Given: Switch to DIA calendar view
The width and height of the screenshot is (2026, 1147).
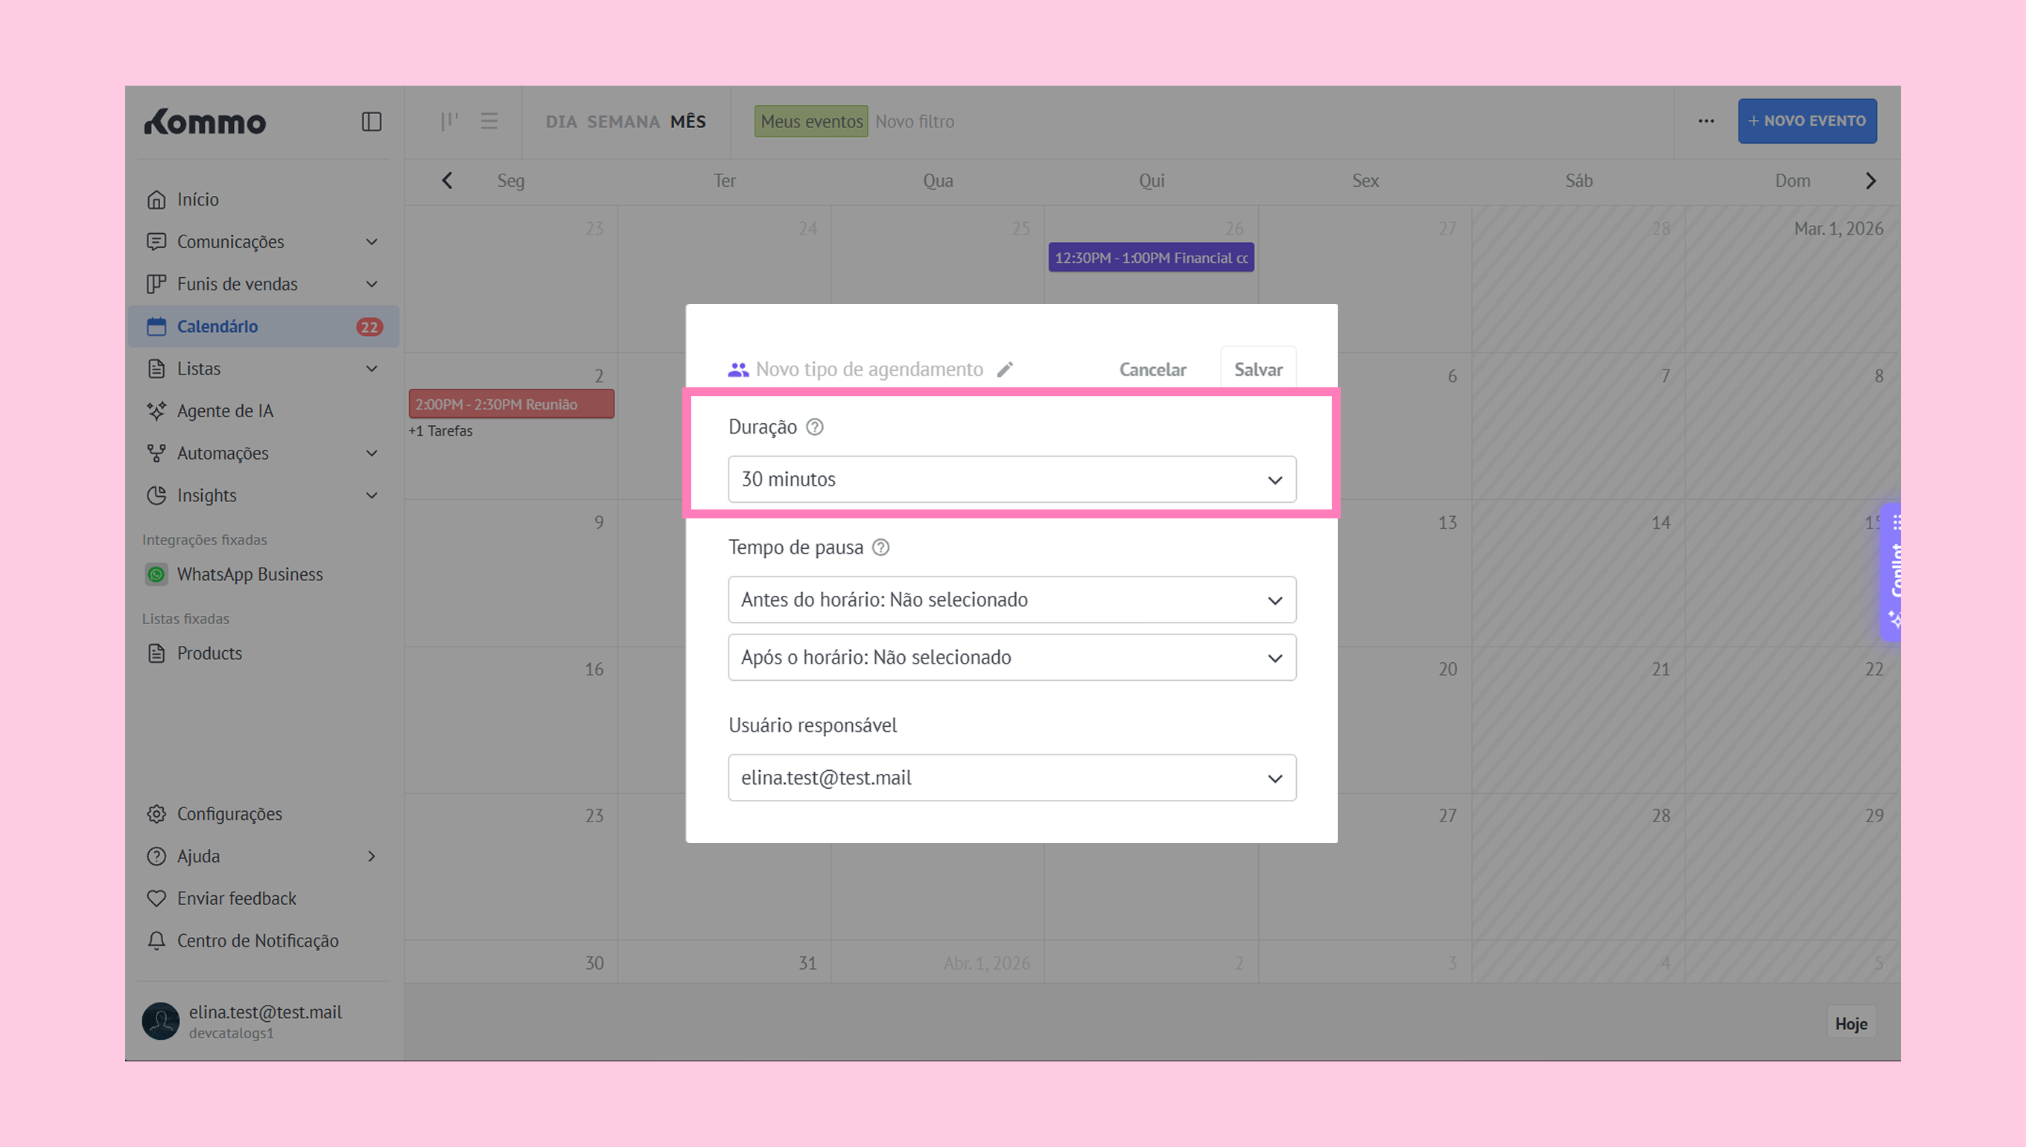Looking at the screenshot, I should pos(561,121).
